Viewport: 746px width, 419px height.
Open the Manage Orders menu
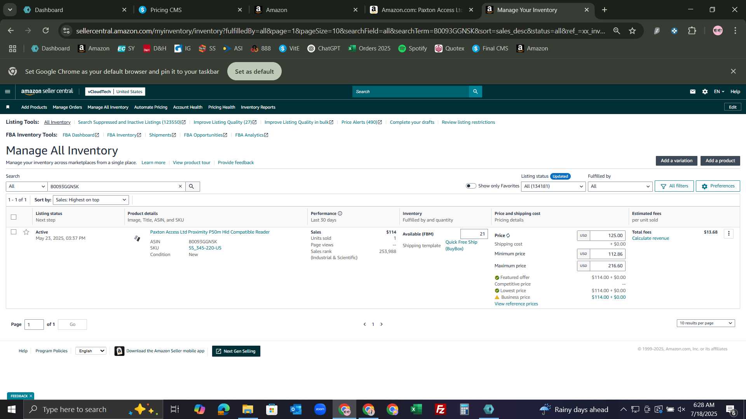click(67, 107)
